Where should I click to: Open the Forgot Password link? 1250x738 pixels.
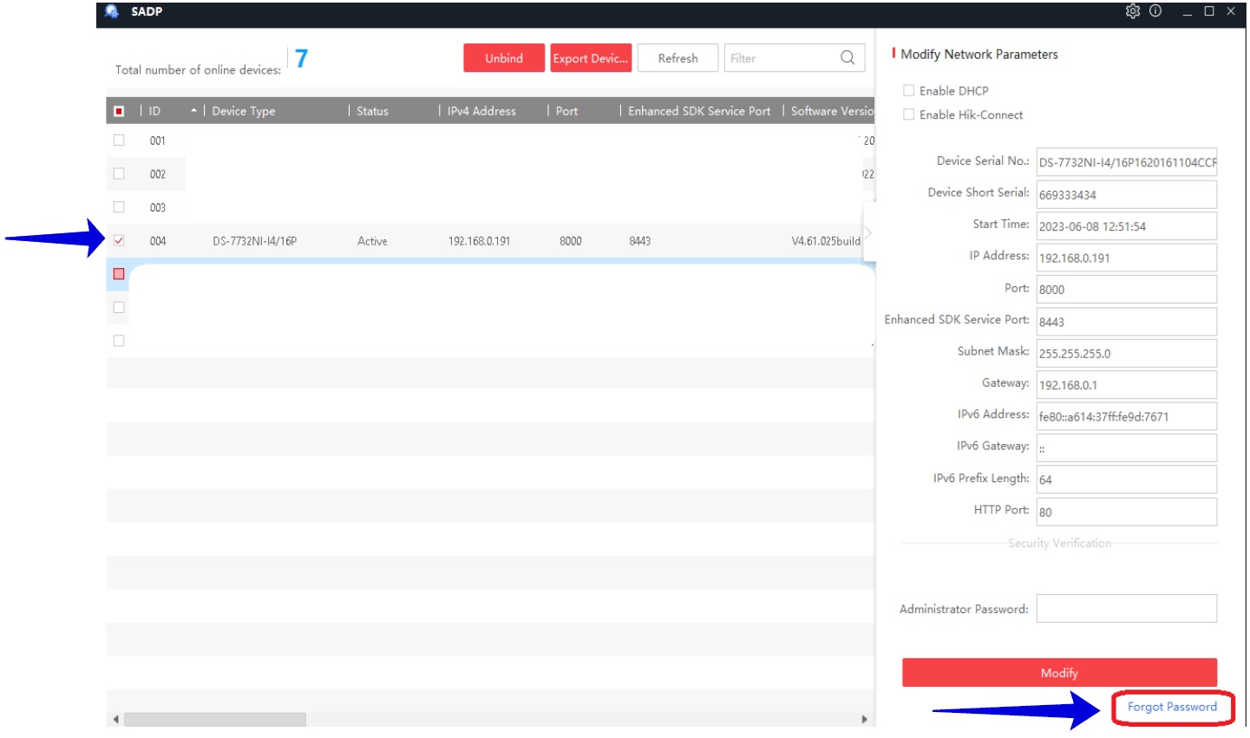[x=1172, y=707]
